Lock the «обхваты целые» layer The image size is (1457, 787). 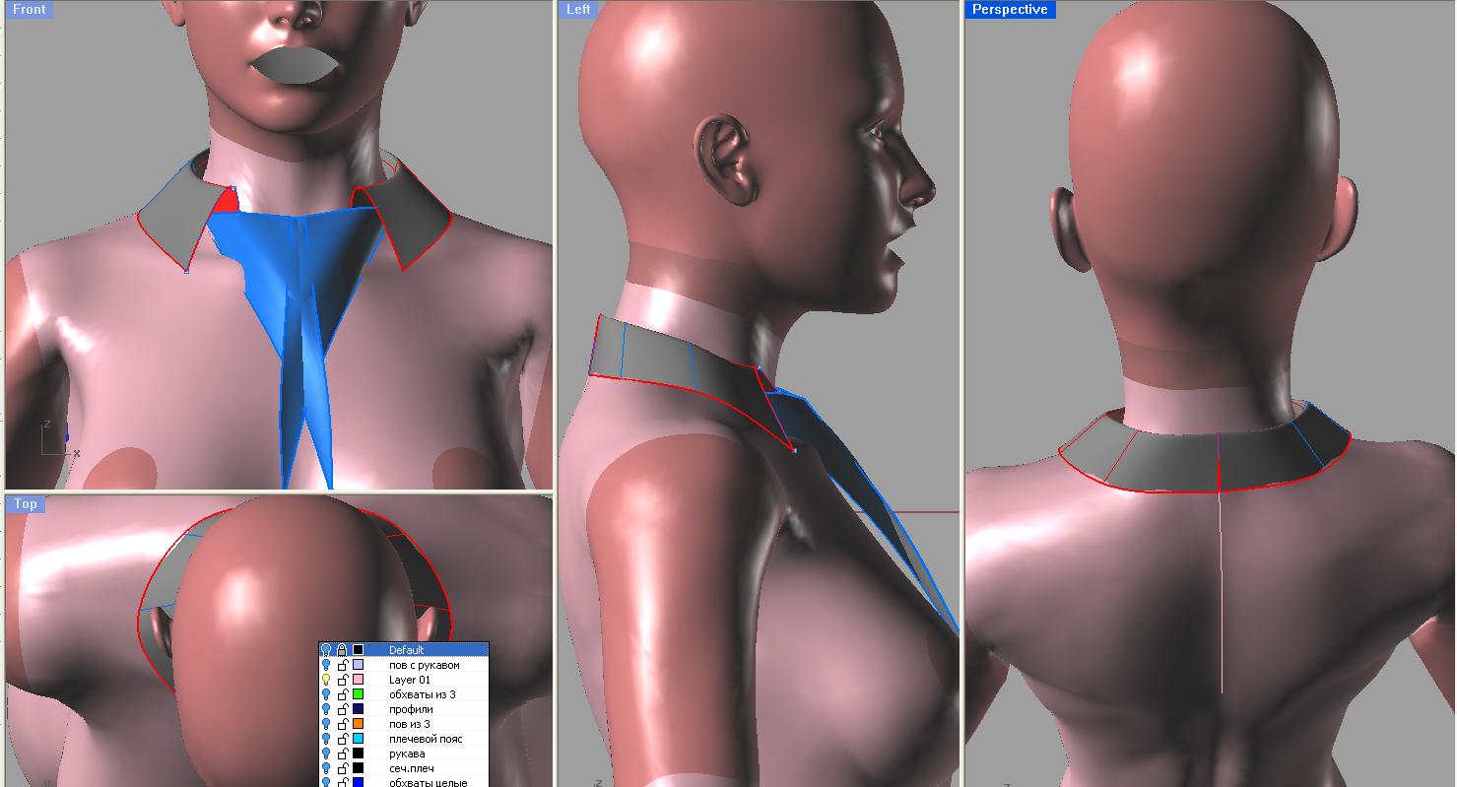click(342, 783)
